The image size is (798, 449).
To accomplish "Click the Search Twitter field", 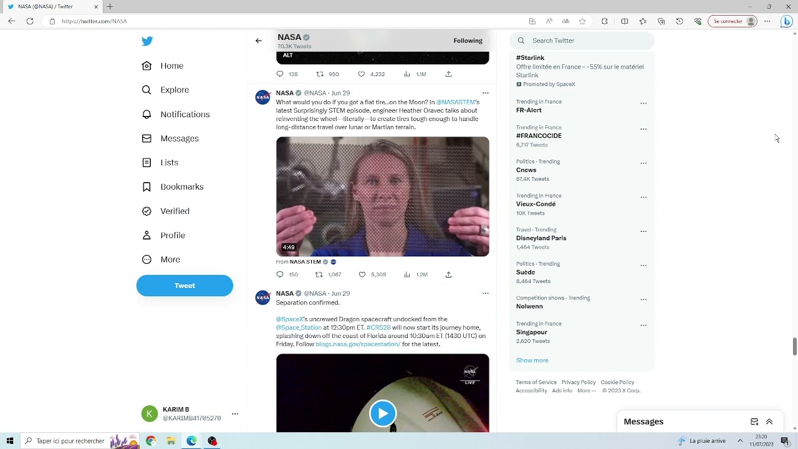I will point(582,41).
